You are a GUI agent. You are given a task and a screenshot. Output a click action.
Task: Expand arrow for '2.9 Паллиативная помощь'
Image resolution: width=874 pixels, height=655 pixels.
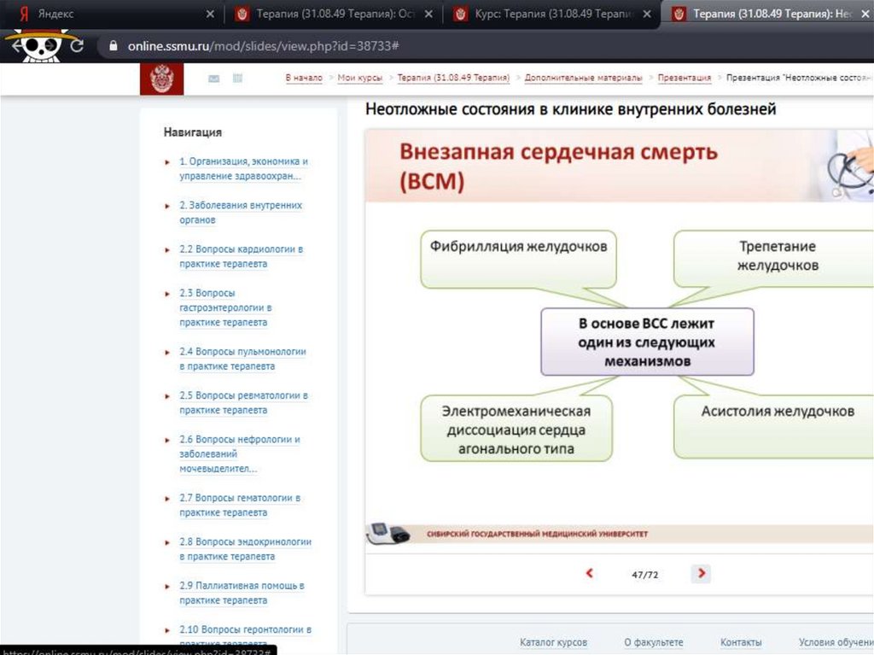click(167, 587)
